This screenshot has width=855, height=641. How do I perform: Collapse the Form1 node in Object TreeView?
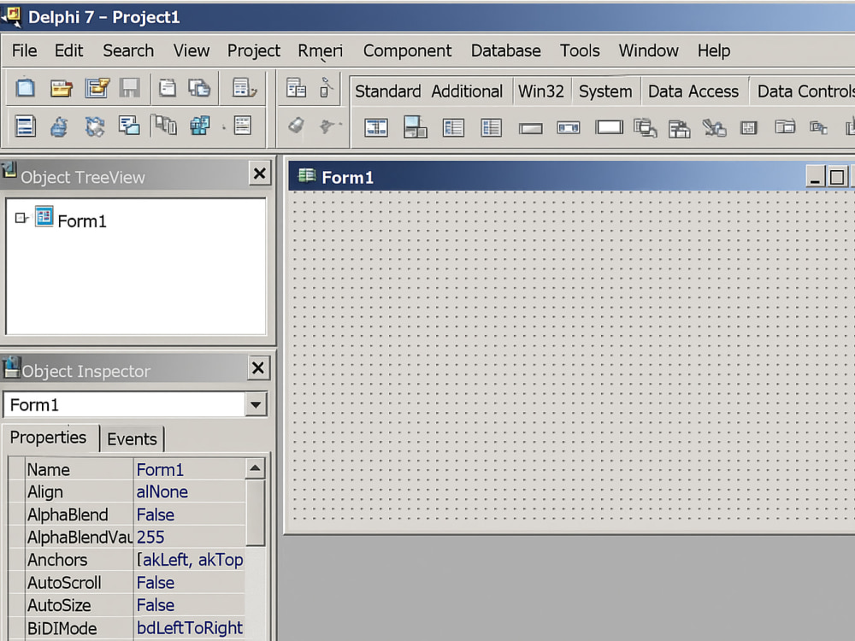21,218
